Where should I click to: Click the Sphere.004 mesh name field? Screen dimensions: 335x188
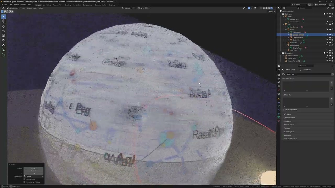coord(308,74)
